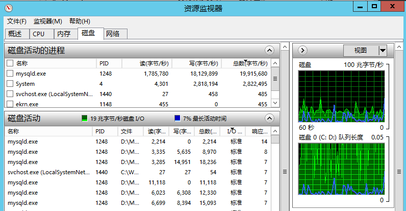Open the 视图 dropdown arrow
This screenshot has width=406, height=211.
pos(383,50)
